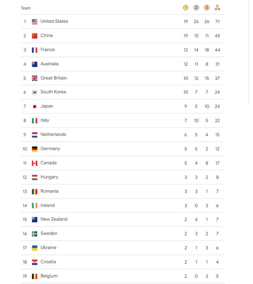Open the Great Britain team link
The height and width of the screenshot is (284, 253).
pyautogui.click(x=54, y=78)
